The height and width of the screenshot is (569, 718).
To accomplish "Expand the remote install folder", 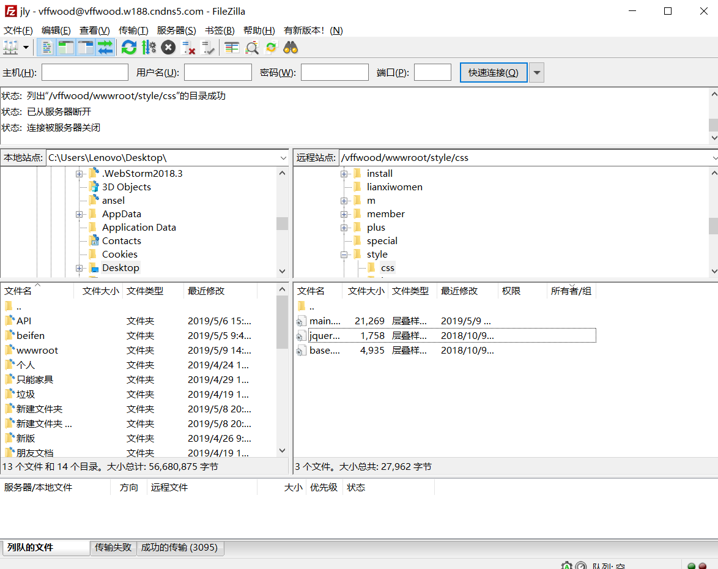I will tap(344, 174).
